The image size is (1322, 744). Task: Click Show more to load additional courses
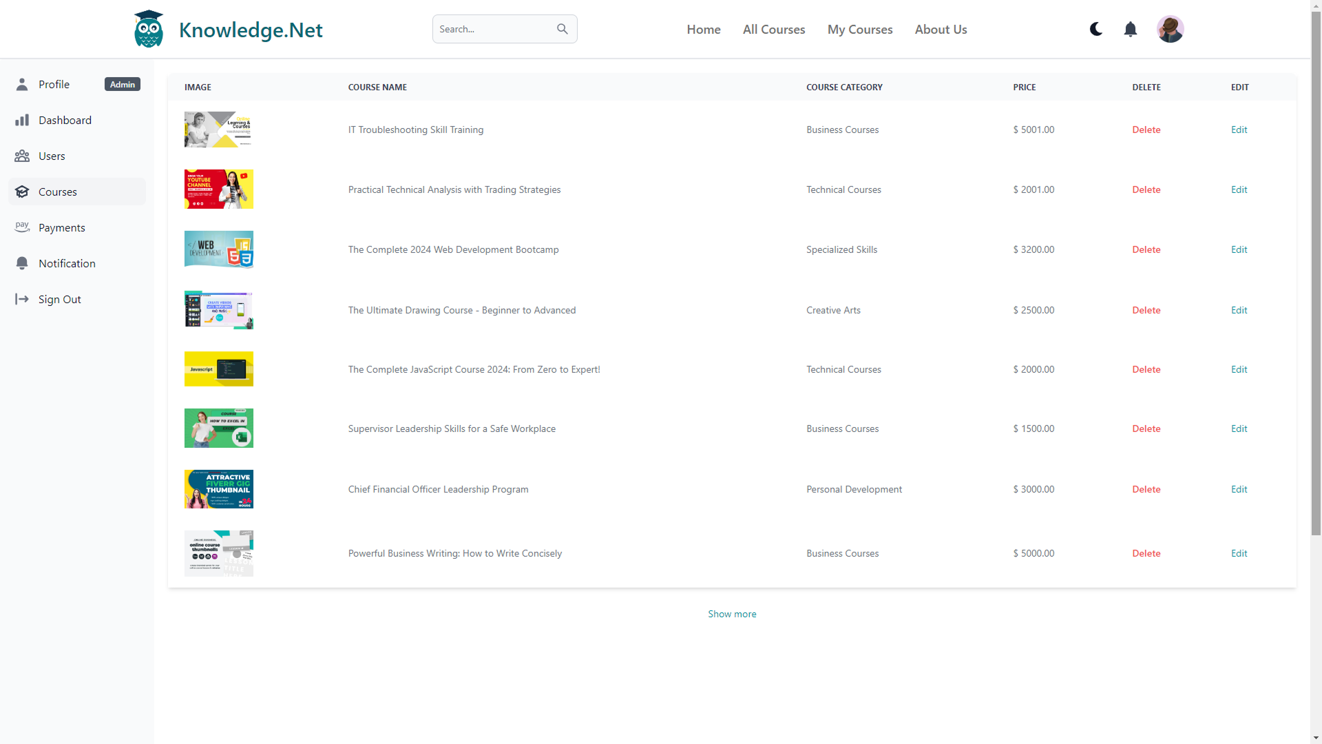pyautogui.click(x=732, y=614)
